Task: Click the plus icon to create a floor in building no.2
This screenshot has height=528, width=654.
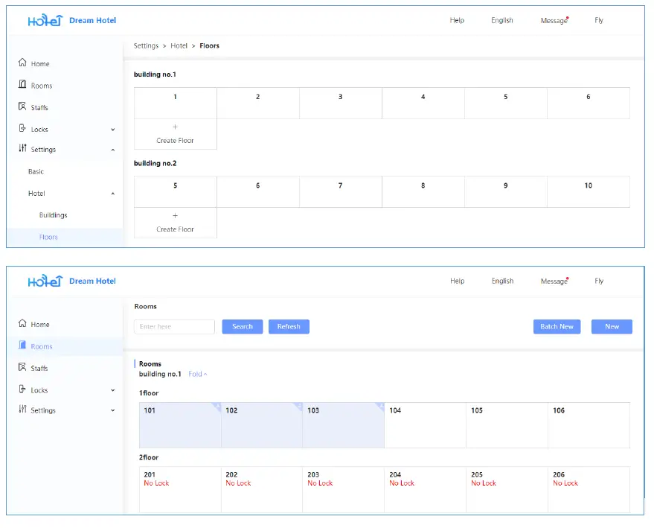Action: (x=175, y=216)
